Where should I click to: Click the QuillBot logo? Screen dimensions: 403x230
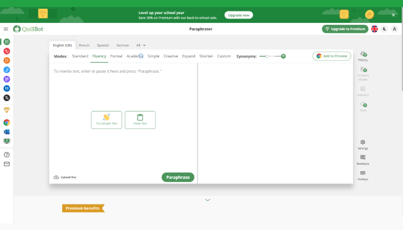pos(28,29)
